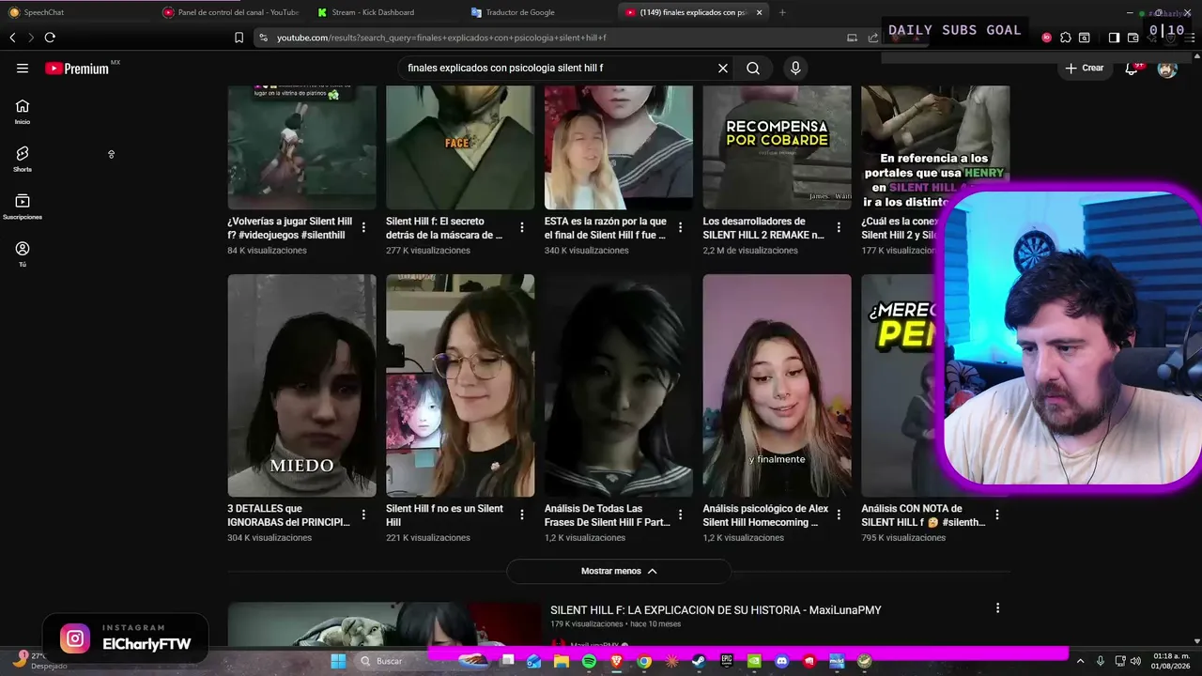Click the Crear button

(x=1084, y=69)
